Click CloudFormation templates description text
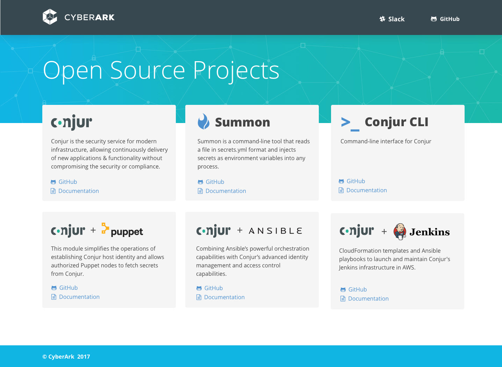 pos(395,259)
